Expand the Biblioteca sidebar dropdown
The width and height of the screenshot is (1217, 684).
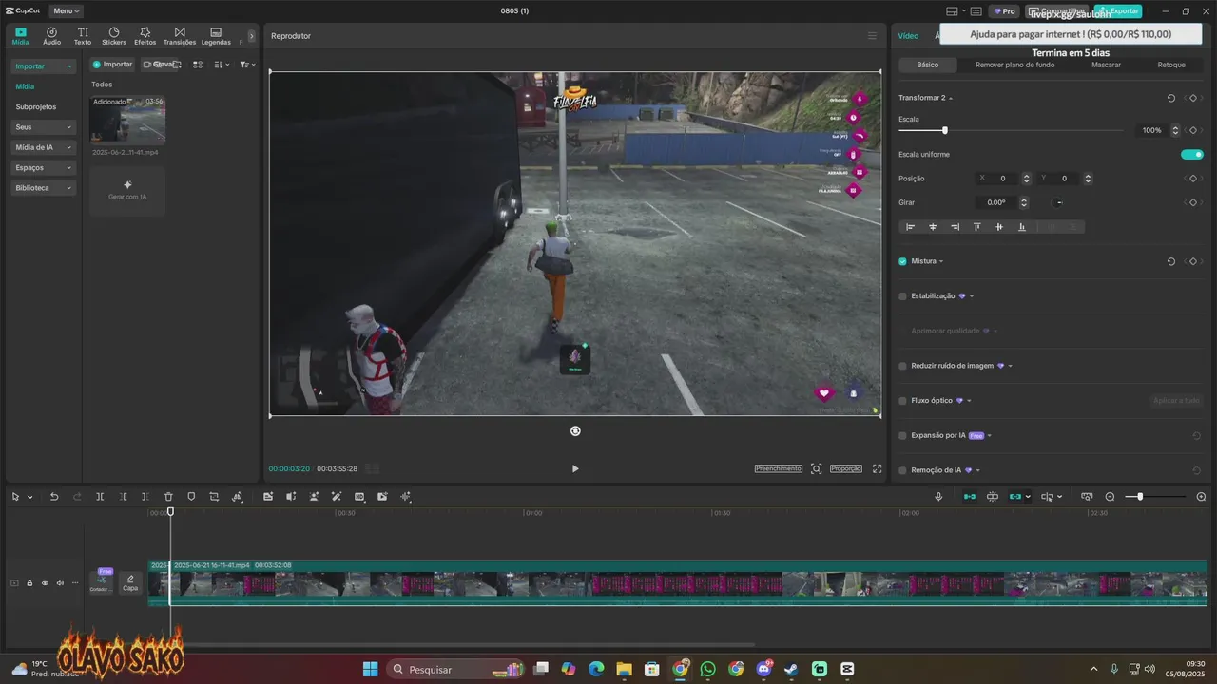(43, 188)
